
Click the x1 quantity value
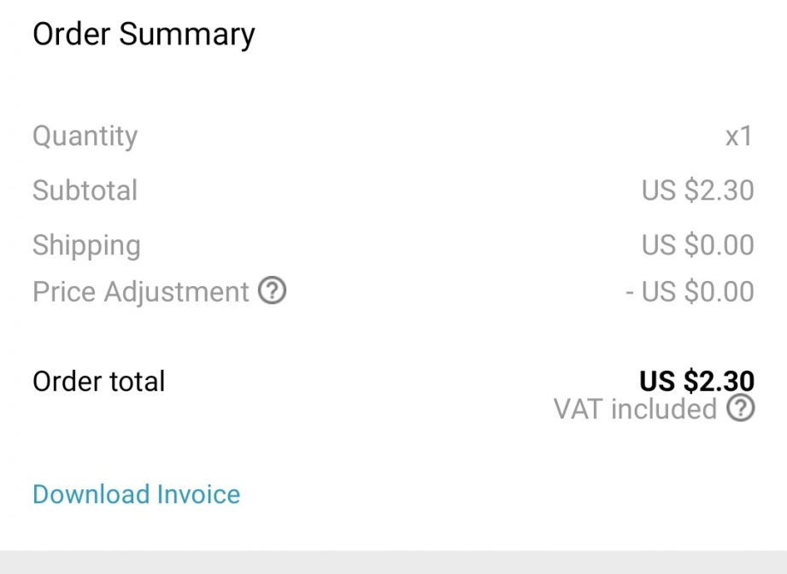738,137
